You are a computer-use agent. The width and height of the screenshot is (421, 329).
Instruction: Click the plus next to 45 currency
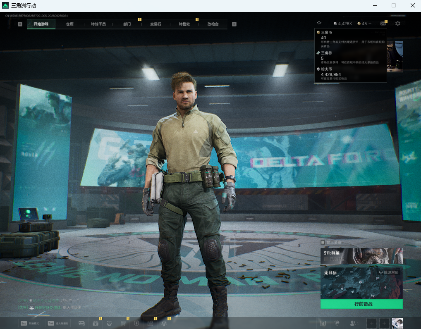[370, 24]
